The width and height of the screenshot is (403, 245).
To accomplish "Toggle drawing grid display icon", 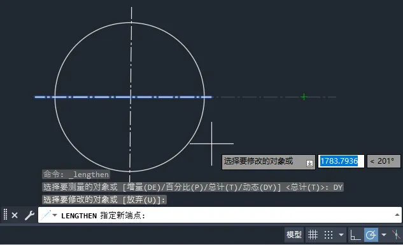I will tap(313, 235).
